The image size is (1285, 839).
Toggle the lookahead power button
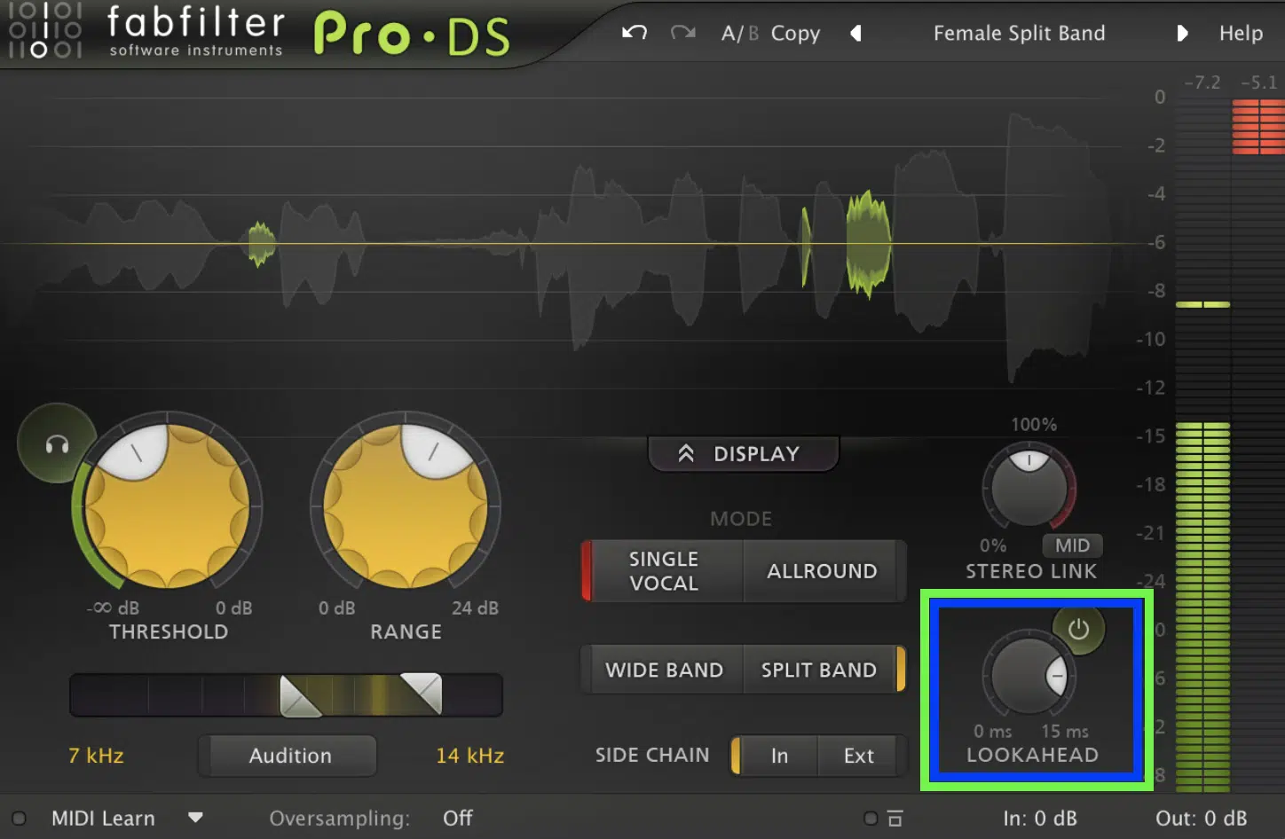pos(1078,630)
